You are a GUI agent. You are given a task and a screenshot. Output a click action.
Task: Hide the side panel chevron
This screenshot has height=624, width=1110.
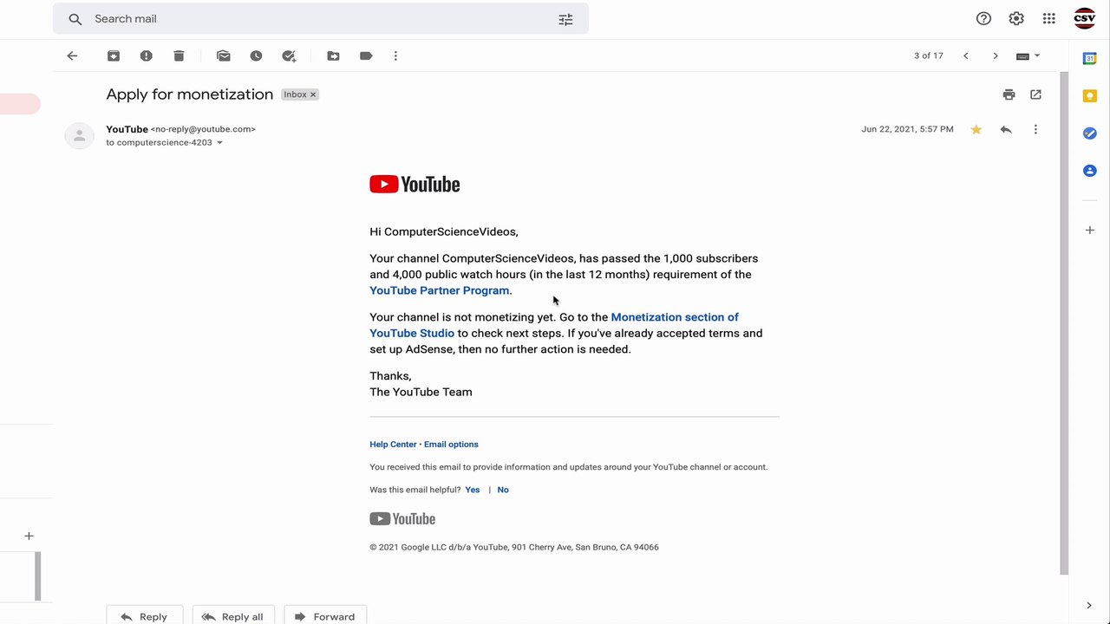coord(1089,606)
